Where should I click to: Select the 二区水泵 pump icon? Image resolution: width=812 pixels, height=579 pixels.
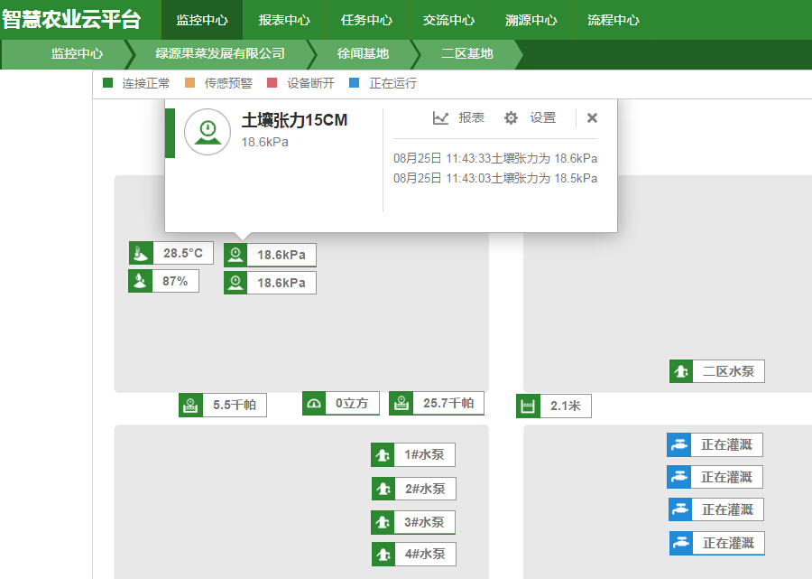coord(681,371)
